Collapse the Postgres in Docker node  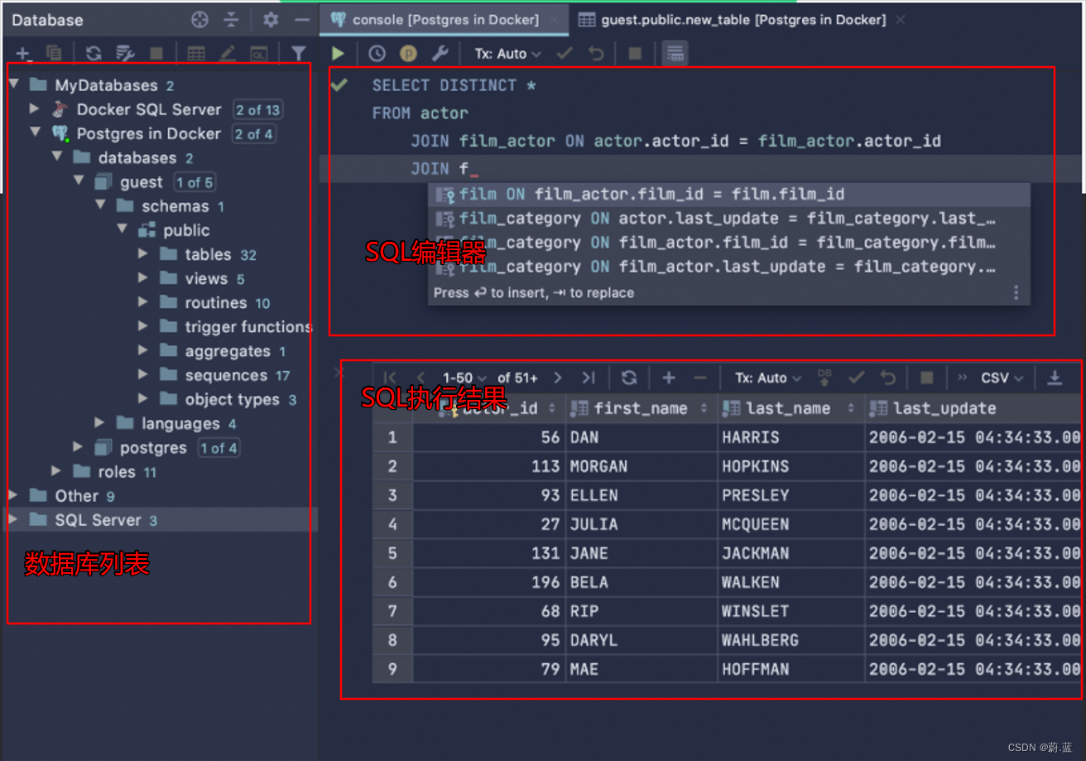[x=35, y=132]
